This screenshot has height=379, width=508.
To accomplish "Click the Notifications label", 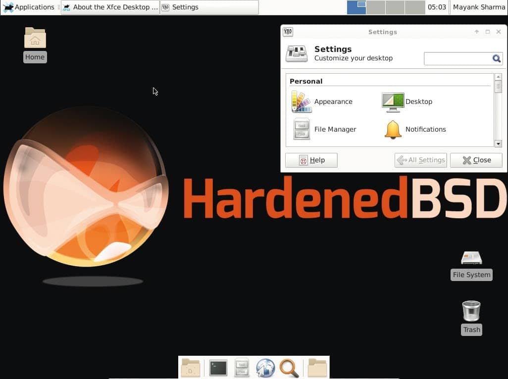I will point(425,129).
